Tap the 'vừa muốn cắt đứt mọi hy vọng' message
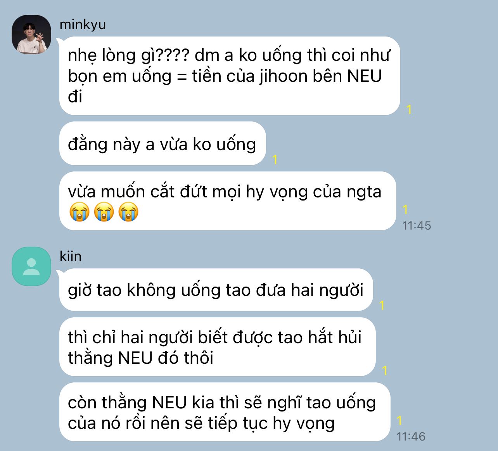The width and height of the screenshot is (498, 451). point(228,201)
